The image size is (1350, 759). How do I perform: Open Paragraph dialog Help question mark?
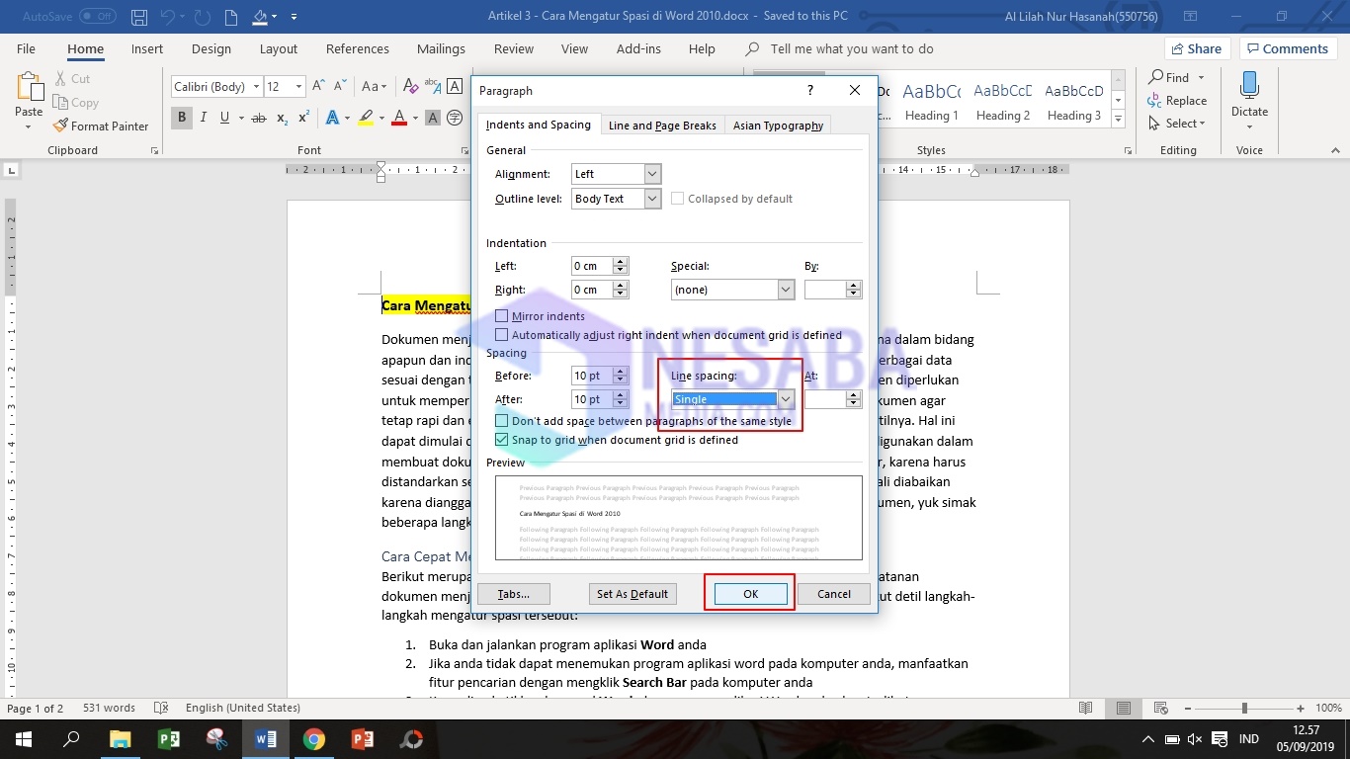tap(810, 90)
